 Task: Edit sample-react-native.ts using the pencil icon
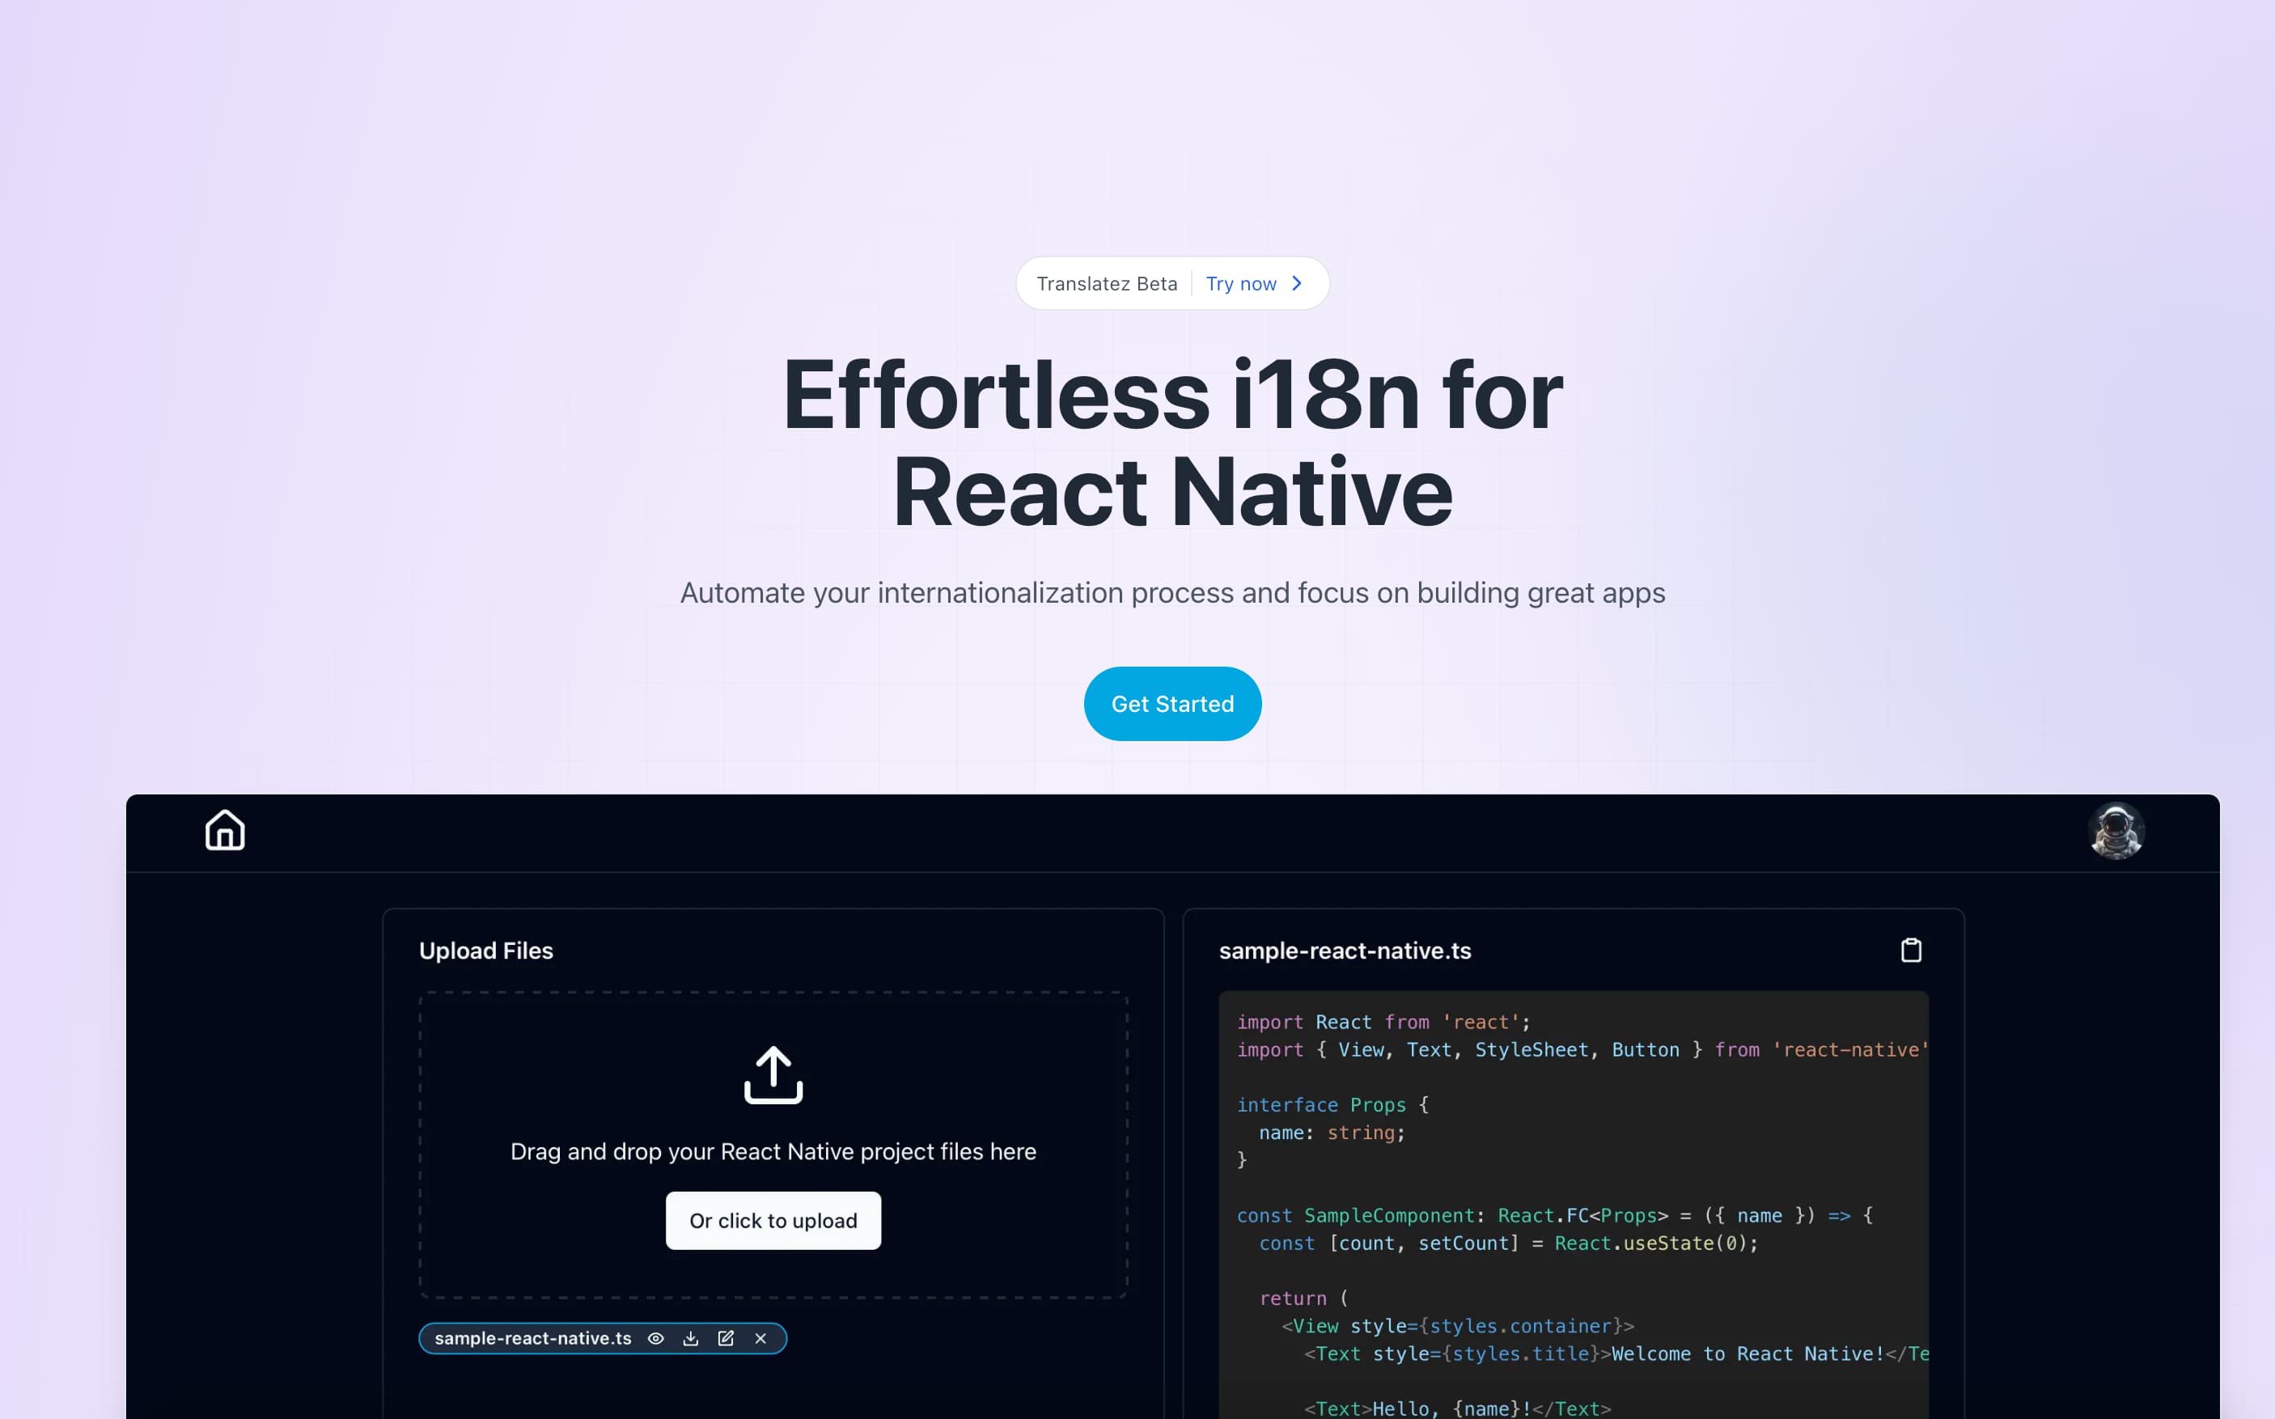point(726,1338)
